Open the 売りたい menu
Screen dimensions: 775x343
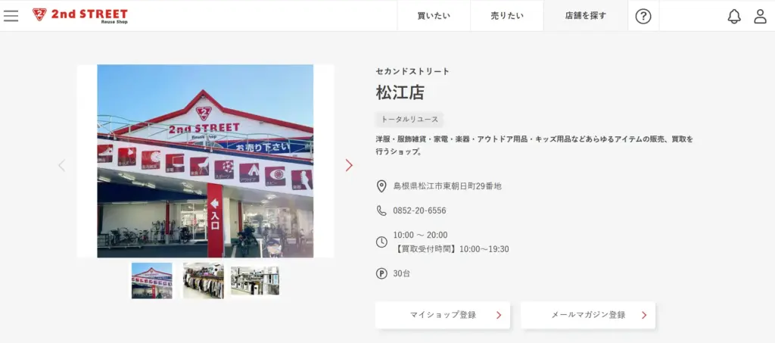pos(507,16)
